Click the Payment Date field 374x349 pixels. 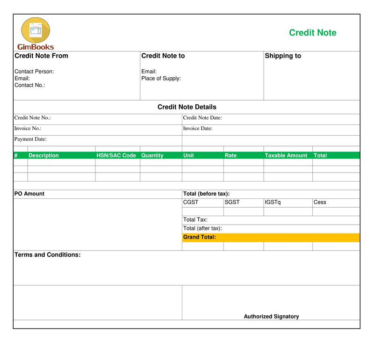click(31, 139)
